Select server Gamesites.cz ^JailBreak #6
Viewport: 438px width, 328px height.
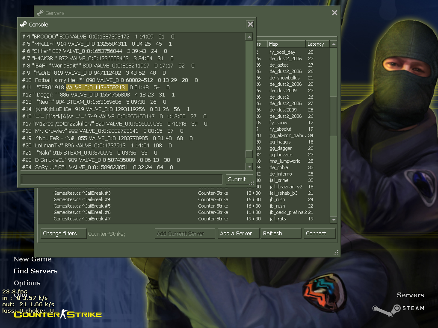tap(184, 212)
